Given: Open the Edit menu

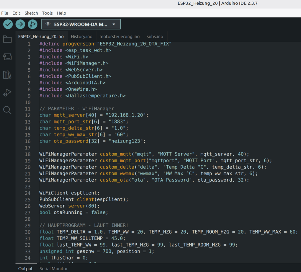Looking at the screenshot, I should point(16,13).
